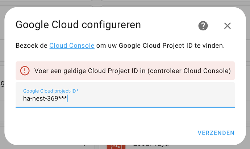Click the blank dialog area above VERZENDEN
The height and width of the screenshot is (149, 250).
click(125, 119)
